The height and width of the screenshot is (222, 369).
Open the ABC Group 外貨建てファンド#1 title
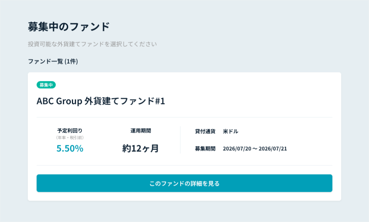(101, 101)
